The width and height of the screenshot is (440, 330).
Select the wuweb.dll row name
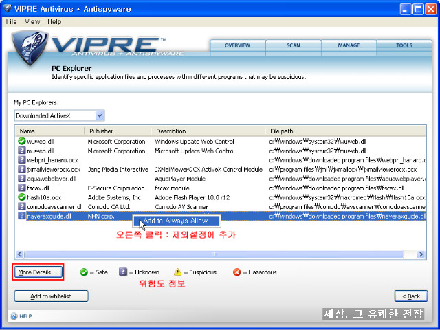point(40,142)
